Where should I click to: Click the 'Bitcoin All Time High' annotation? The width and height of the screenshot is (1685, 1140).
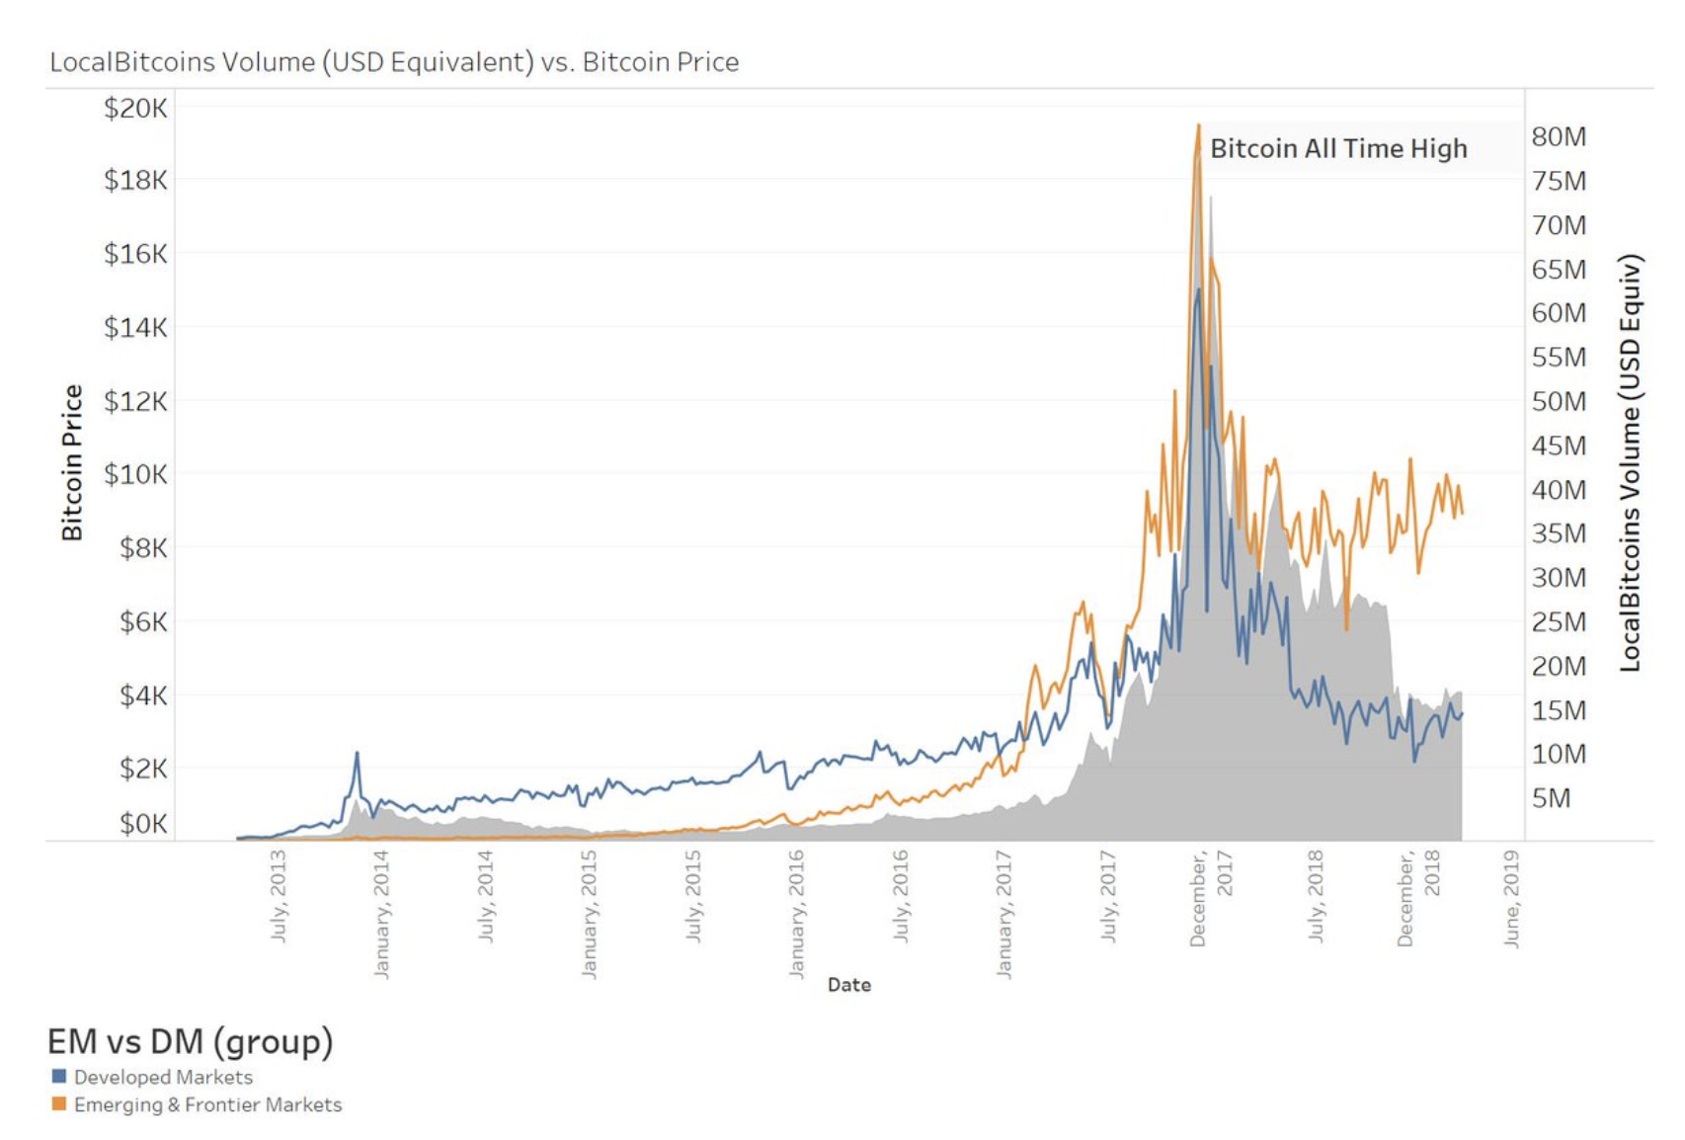[x=1338, y=148]
